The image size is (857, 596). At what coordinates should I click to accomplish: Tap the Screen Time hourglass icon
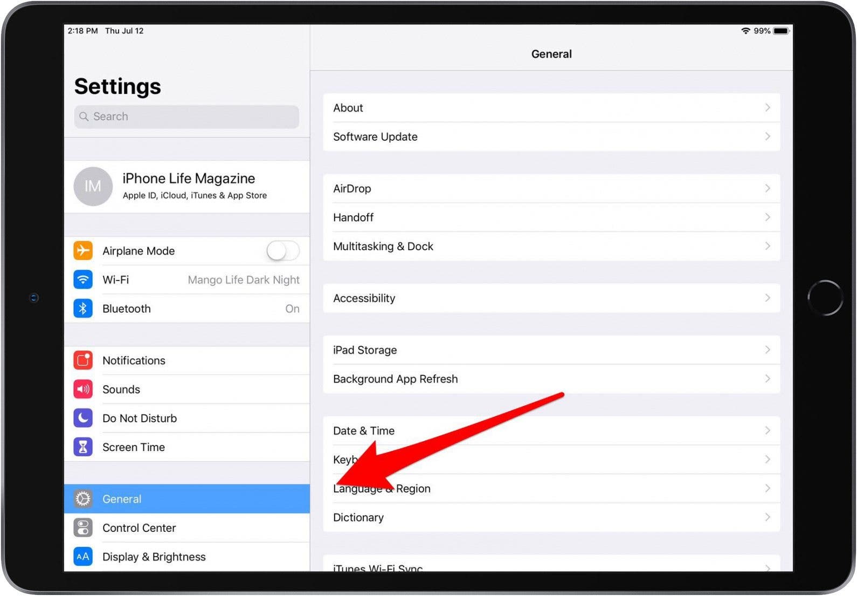[83, 447]
